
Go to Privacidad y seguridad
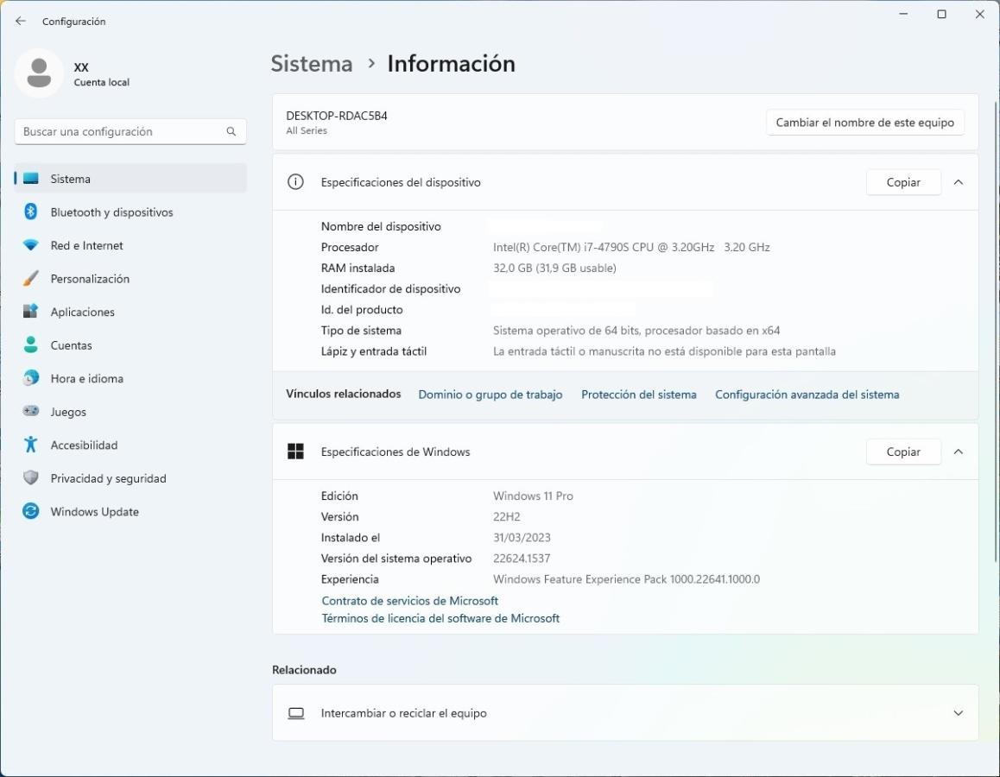coord(108,478)
